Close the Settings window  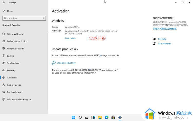click(190, 3)
